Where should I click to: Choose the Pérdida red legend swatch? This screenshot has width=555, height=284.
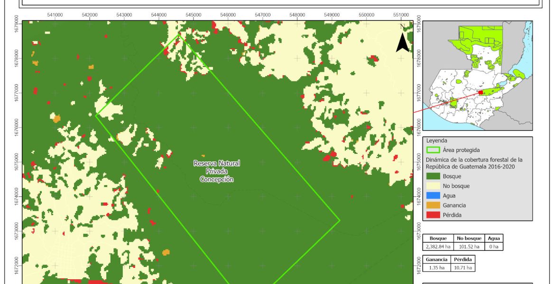point(433,215)
